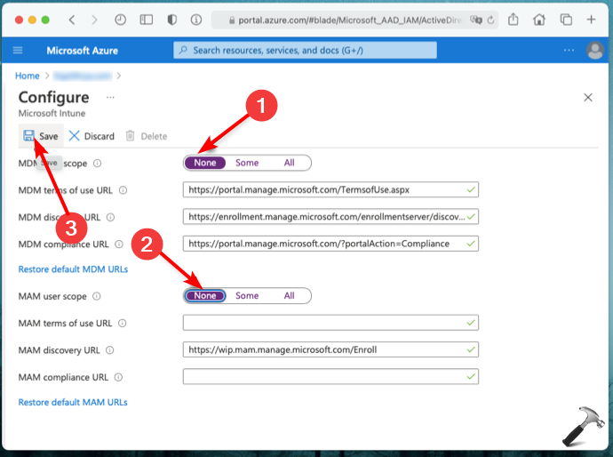Reload the page via refresh icon

[491, 20]
